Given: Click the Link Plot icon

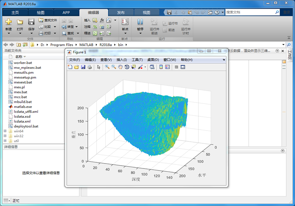Looking at the screenshot, I should point(152,67).
